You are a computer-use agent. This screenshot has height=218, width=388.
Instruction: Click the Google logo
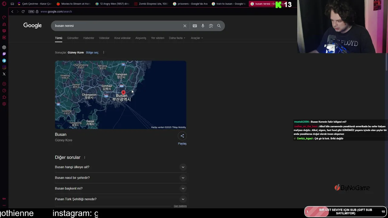pos(32,25)
